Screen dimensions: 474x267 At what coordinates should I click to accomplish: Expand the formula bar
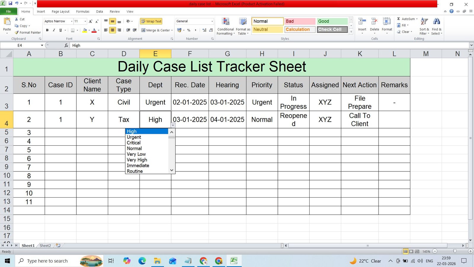click(471, 45)
